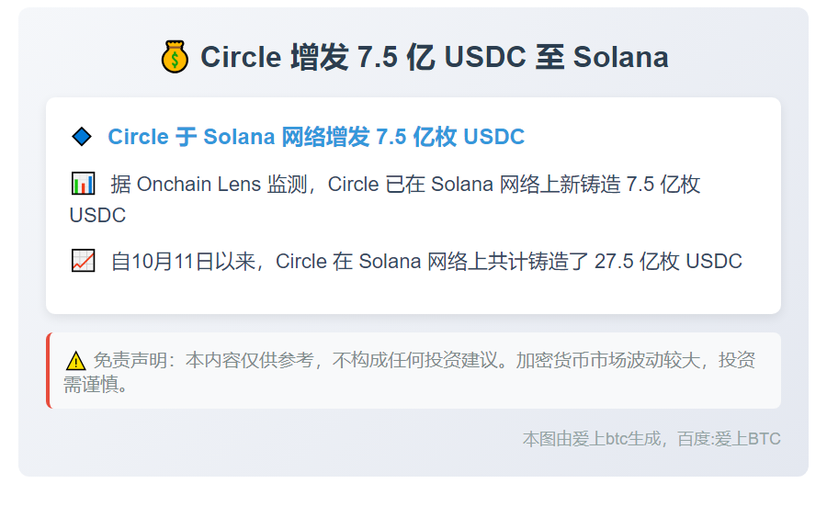Click the blue diamond bullet icon
The image size is (827, 506).
pos(82,137)
